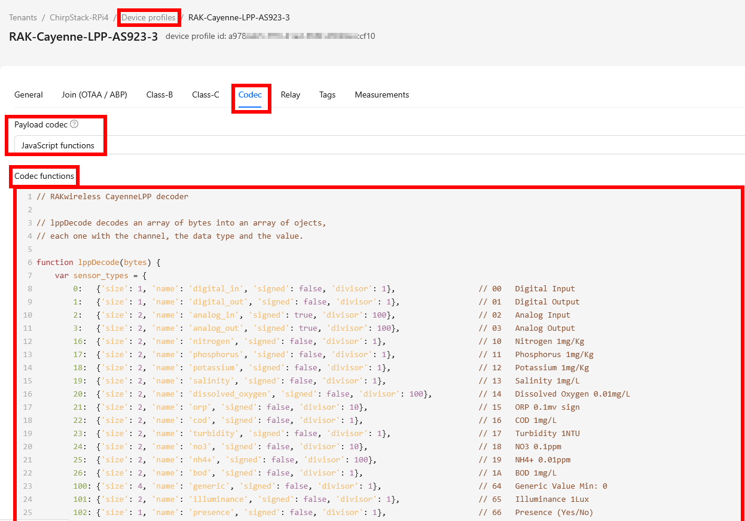Click line 4 'each one with the channel' comment
This screenshot has height=521, width=745.
tap(170, 236)
